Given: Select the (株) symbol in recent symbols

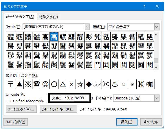Looking at the screenshot, I should [x=141, y=84].
